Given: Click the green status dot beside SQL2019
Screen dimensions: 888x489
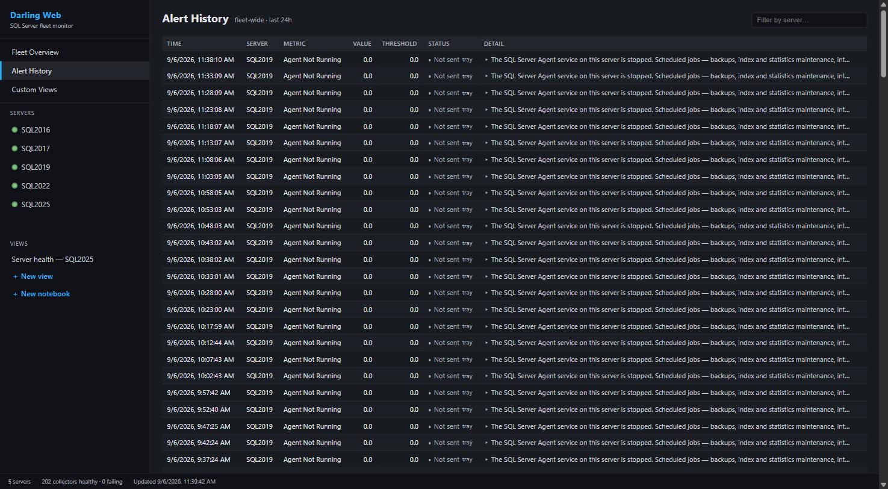Looking at the screenshot, I should (x=14, y=167).
